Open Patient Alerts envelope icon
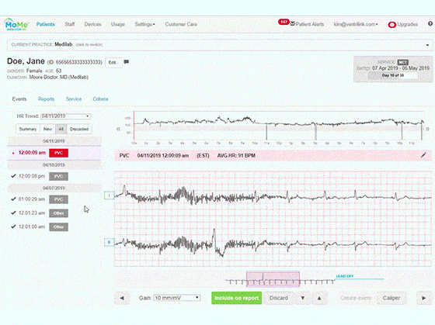The width and height of the screenshot is (435, 325). (x=293, y=24)
